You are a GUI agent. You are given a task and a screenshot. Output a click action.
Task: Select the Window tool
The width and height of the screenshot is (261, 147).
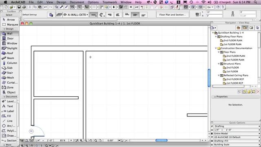(9, 43)
